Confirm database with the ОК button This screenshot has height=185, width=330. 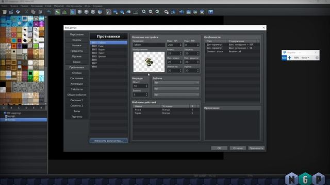(x=219, y=148)
